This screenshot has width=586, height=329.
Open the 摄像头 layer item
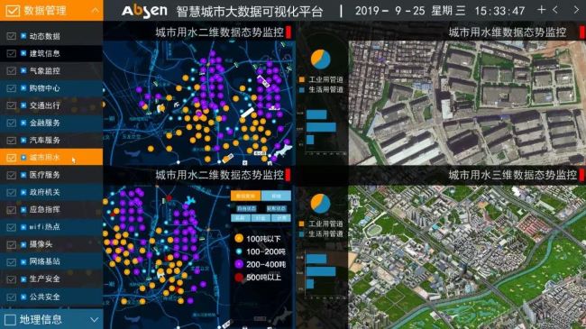click(51, 244)
